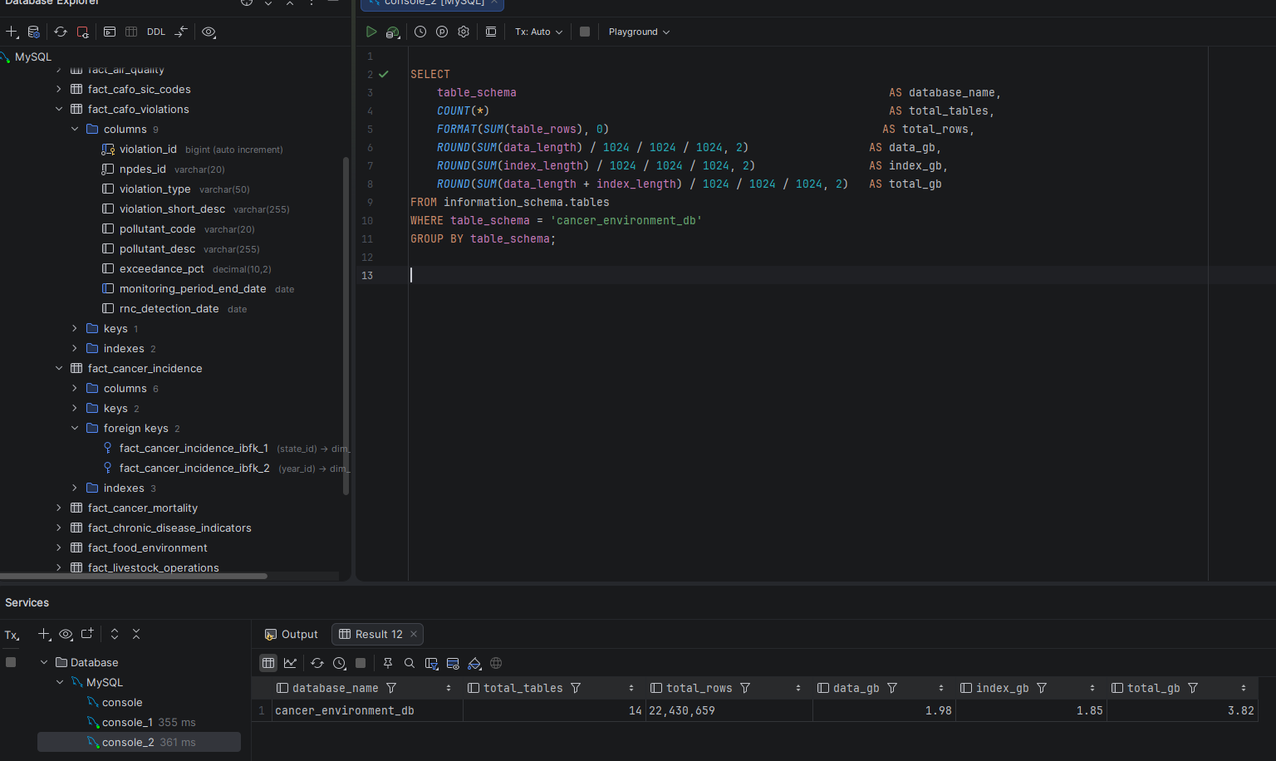Click the Jump to Source arrows icon
This screenshot has height=761, width=1276.
[181, 32]
